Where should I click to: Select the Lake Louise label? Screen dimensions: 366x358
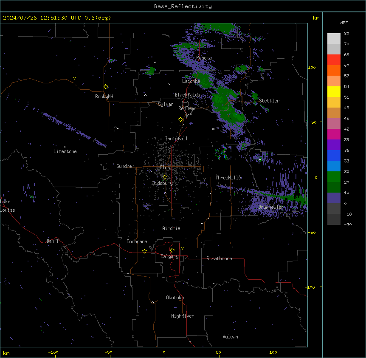[7, 206]
